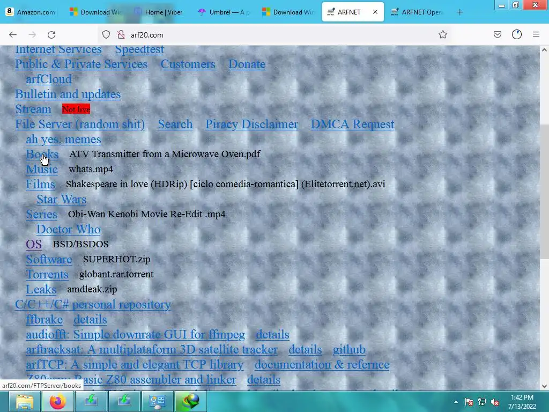549x412 pixels.
Task: Switch to first Download Windows tab
Action: pyautogui.click(x=95, y=12)
